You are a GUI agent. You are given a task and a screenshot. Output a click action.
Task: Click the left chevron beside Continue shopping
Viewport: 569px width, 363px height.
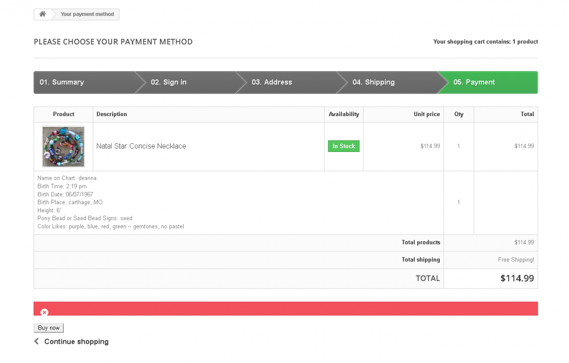tap(37, 341)
